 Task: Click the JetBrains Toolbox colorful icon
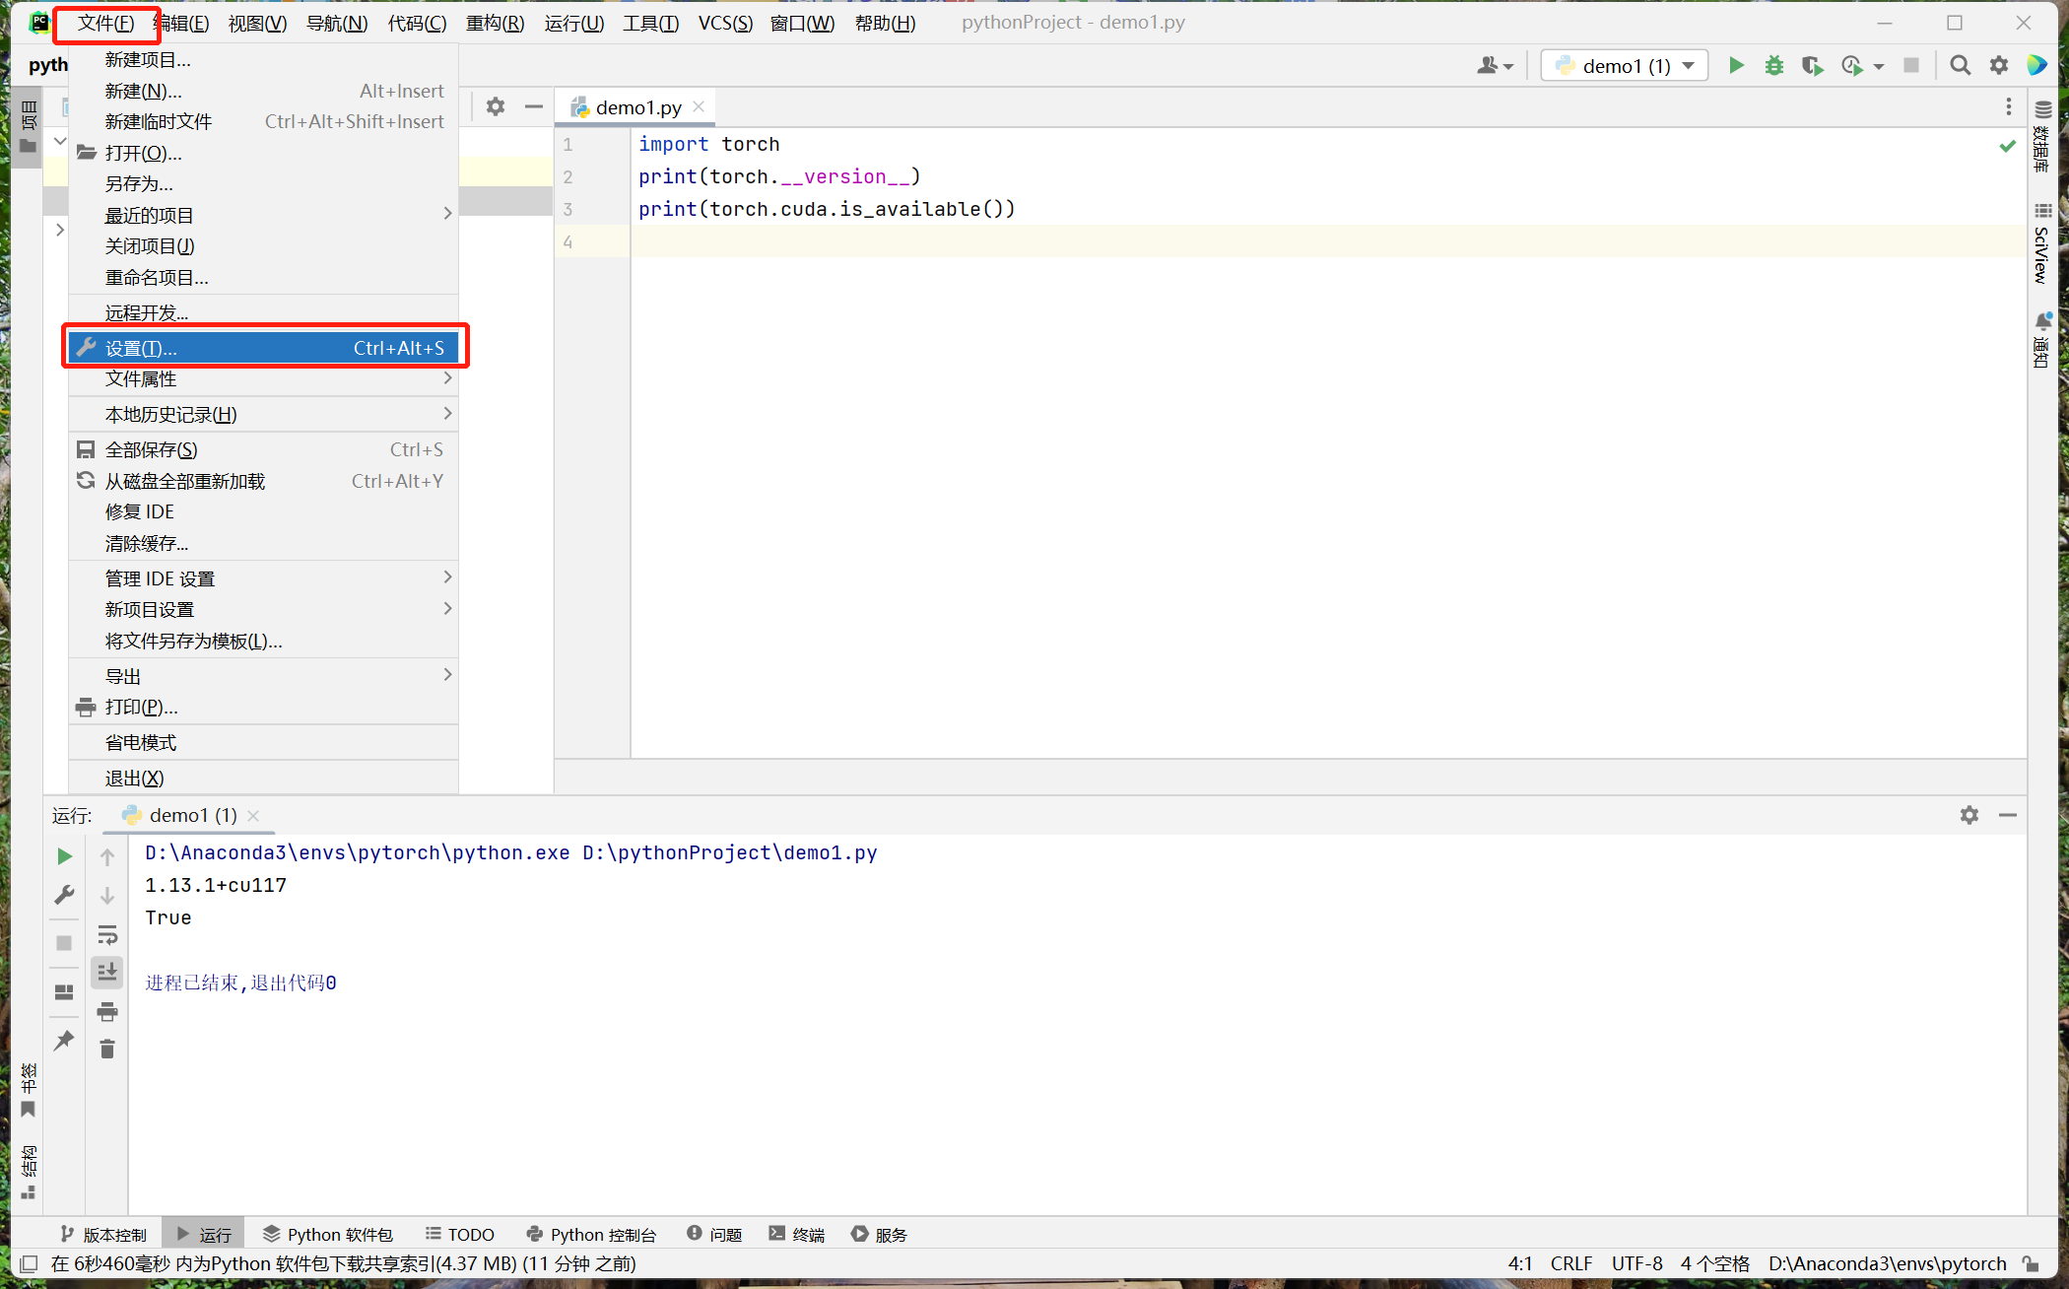pyautogui.click(x=2036, y=65)
